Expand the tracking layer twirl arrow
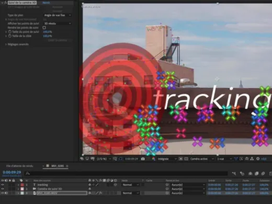272x204 pixels. [18, 185]
